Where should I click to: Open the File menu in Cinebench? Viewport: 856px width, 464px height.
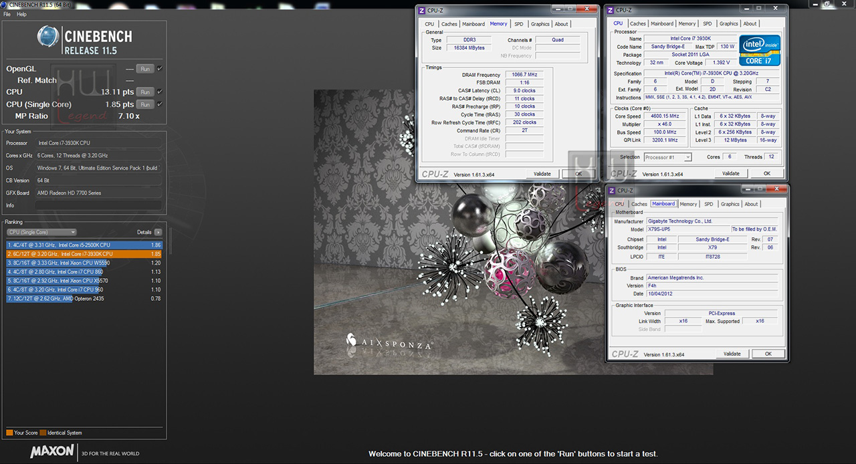[x=7, y=14]
